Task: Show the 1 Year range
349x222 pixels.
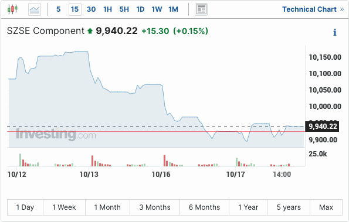Action: pos(248,207)
